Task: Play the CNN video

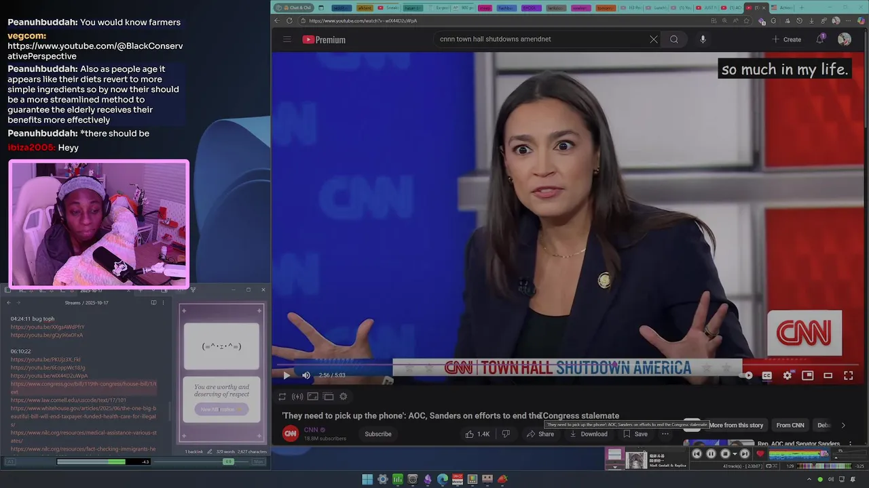Action: [286, 375]
